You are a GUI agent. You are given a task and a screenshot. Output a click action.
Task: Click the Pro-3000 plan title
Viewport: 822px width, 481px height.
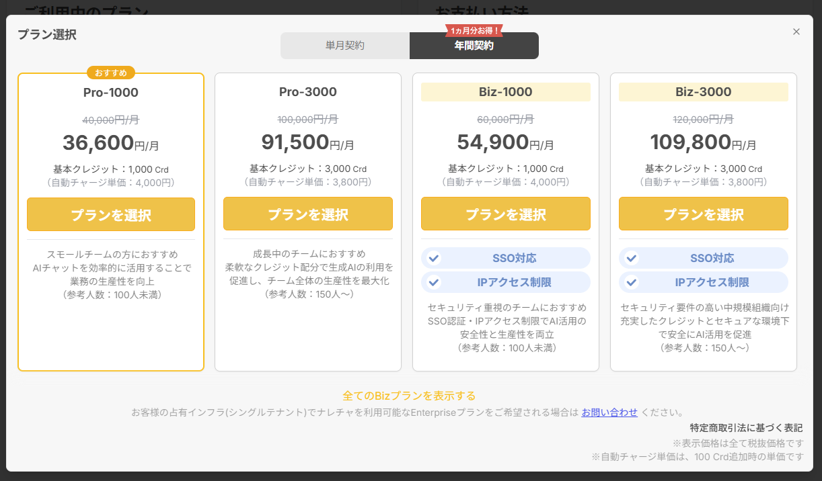coord(308,92)
